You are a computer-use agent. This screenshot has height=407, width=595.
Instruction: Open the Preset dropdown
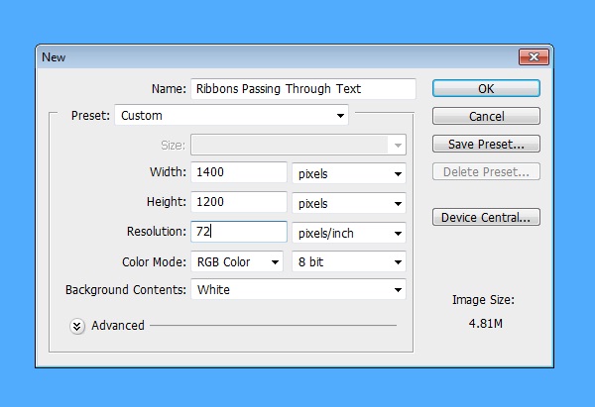(232, 116)
